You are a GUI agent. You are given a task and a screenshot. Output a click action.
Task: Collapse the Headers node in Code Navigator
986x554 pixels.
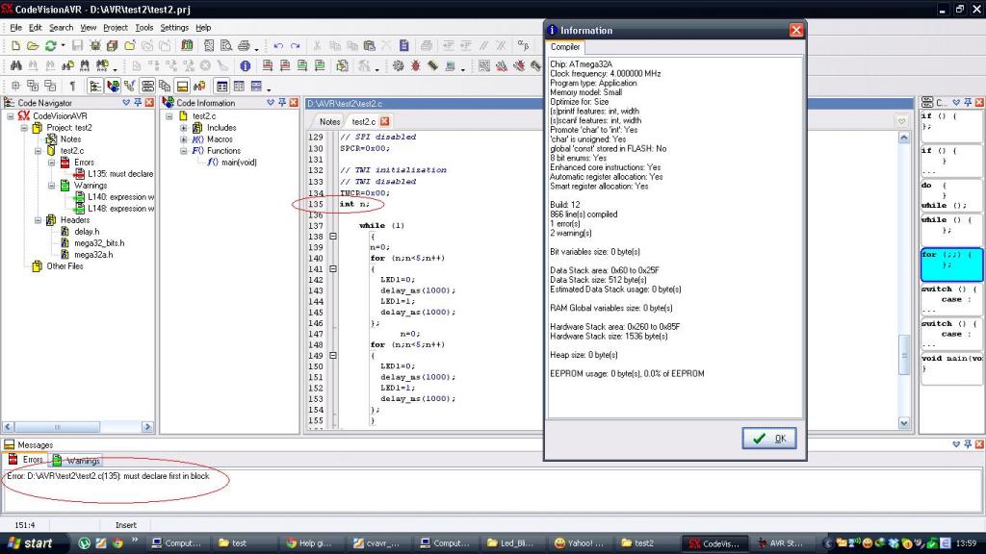(x=39, y=220)
